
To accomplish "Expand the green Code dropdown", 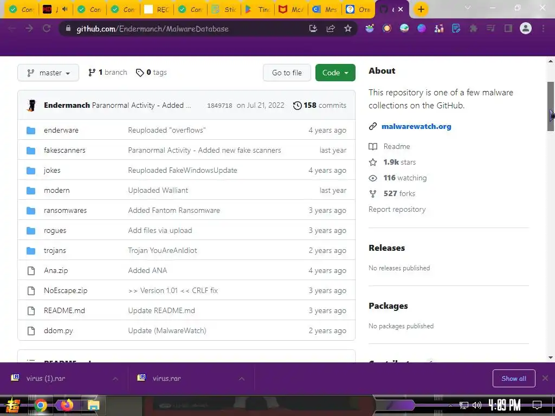I will 335,73.
